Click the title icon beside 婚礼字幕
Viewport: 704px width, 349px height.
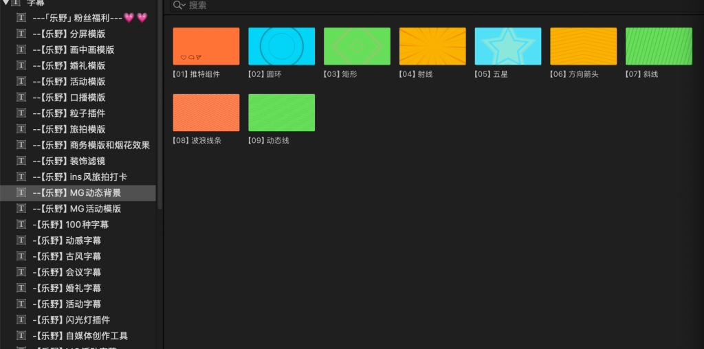21,288
